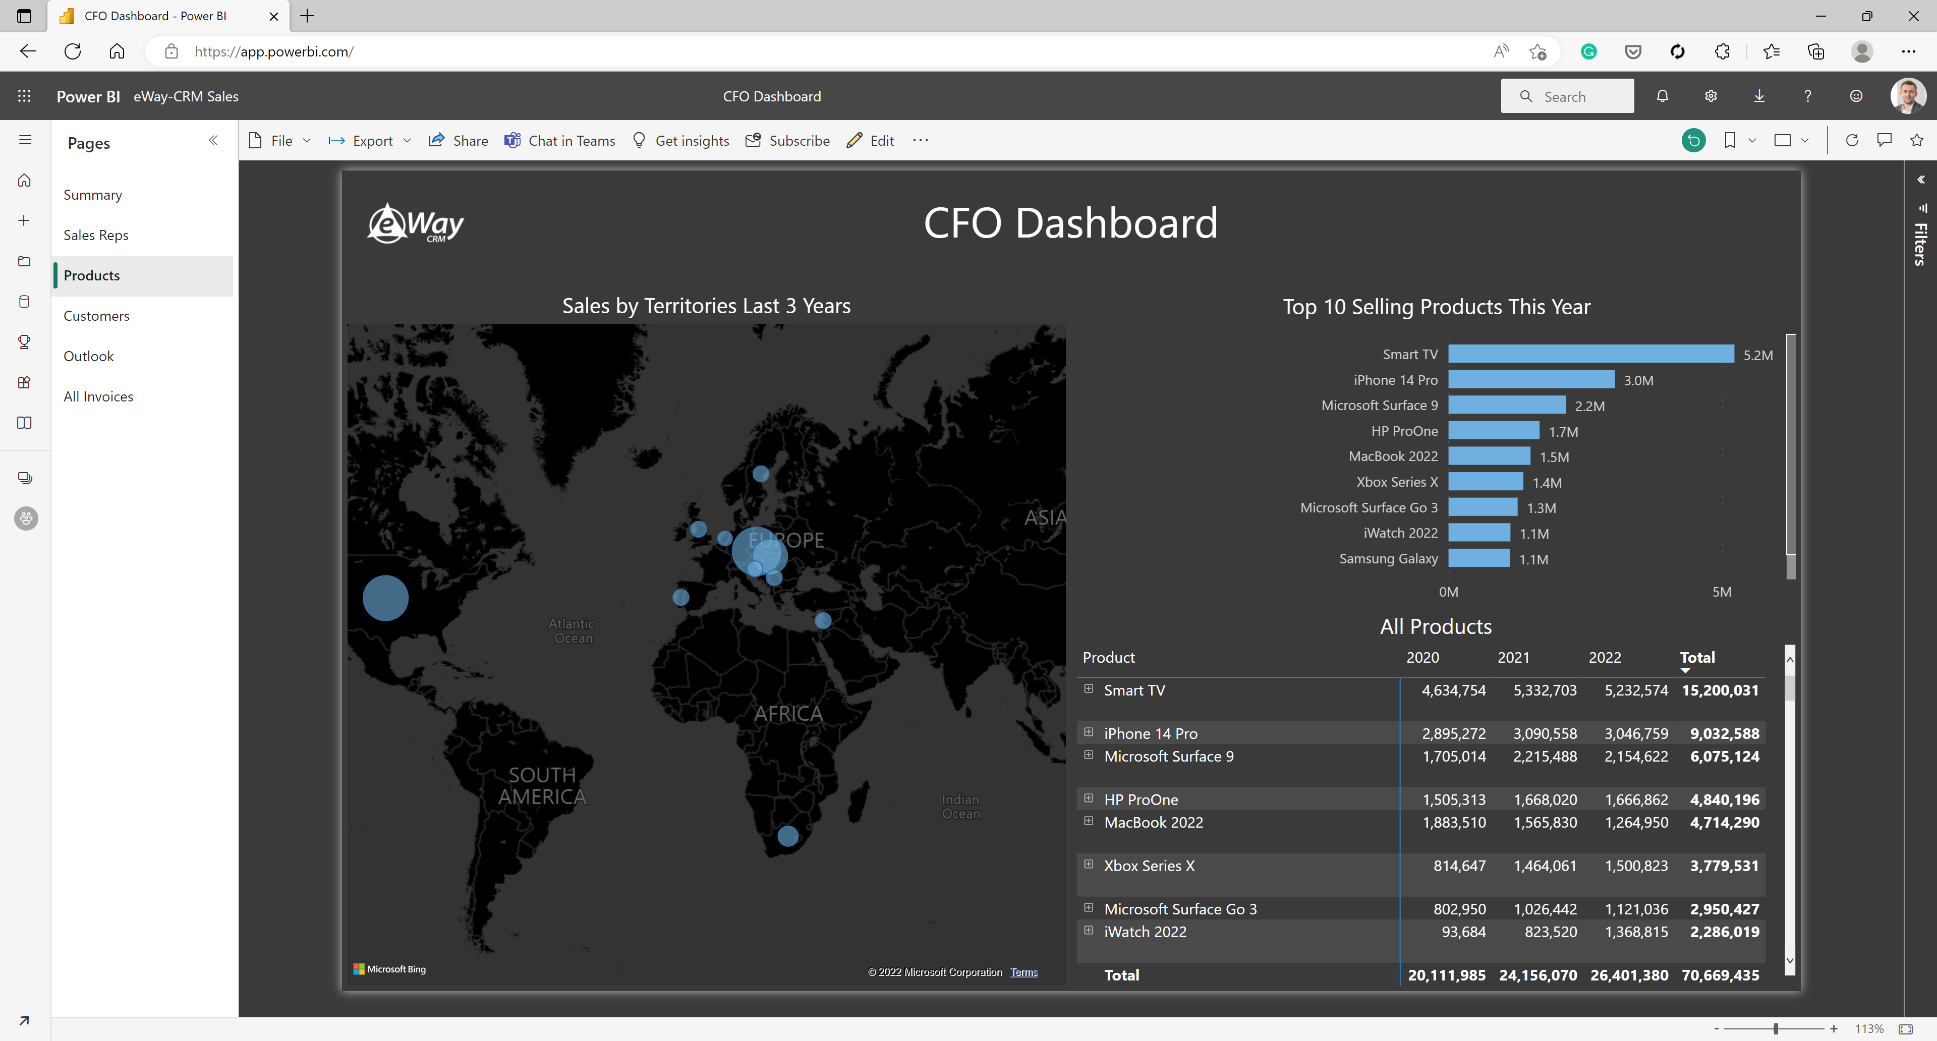Open the browser extensions puzzle icon
The image size is (1937, 1041).
coord(1722,51)
